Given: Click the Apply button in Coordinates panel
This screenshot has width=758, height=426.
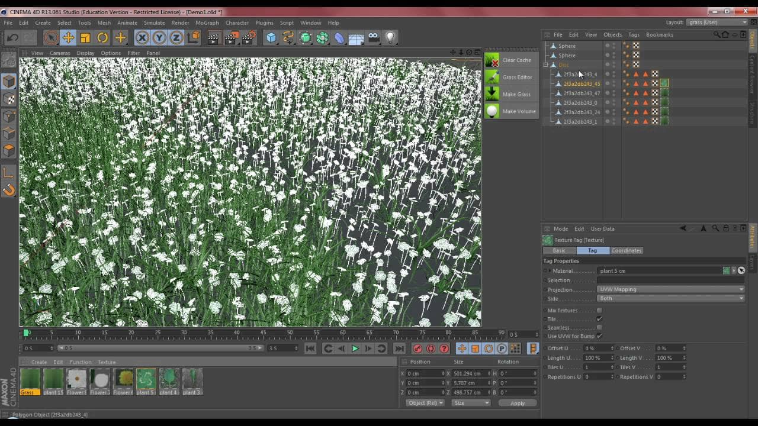Looking at the screenshot, I should (x=517, y=403).
